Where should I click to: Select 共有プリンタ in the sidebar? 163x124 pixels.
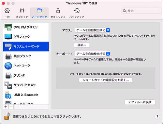pyautogui.click(x=26, y=56)
